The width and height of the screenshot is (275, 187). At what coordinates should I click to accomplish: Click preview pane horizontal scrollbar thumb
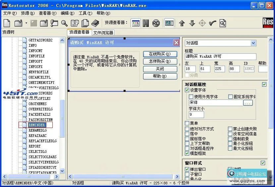[x=123, y=176]
